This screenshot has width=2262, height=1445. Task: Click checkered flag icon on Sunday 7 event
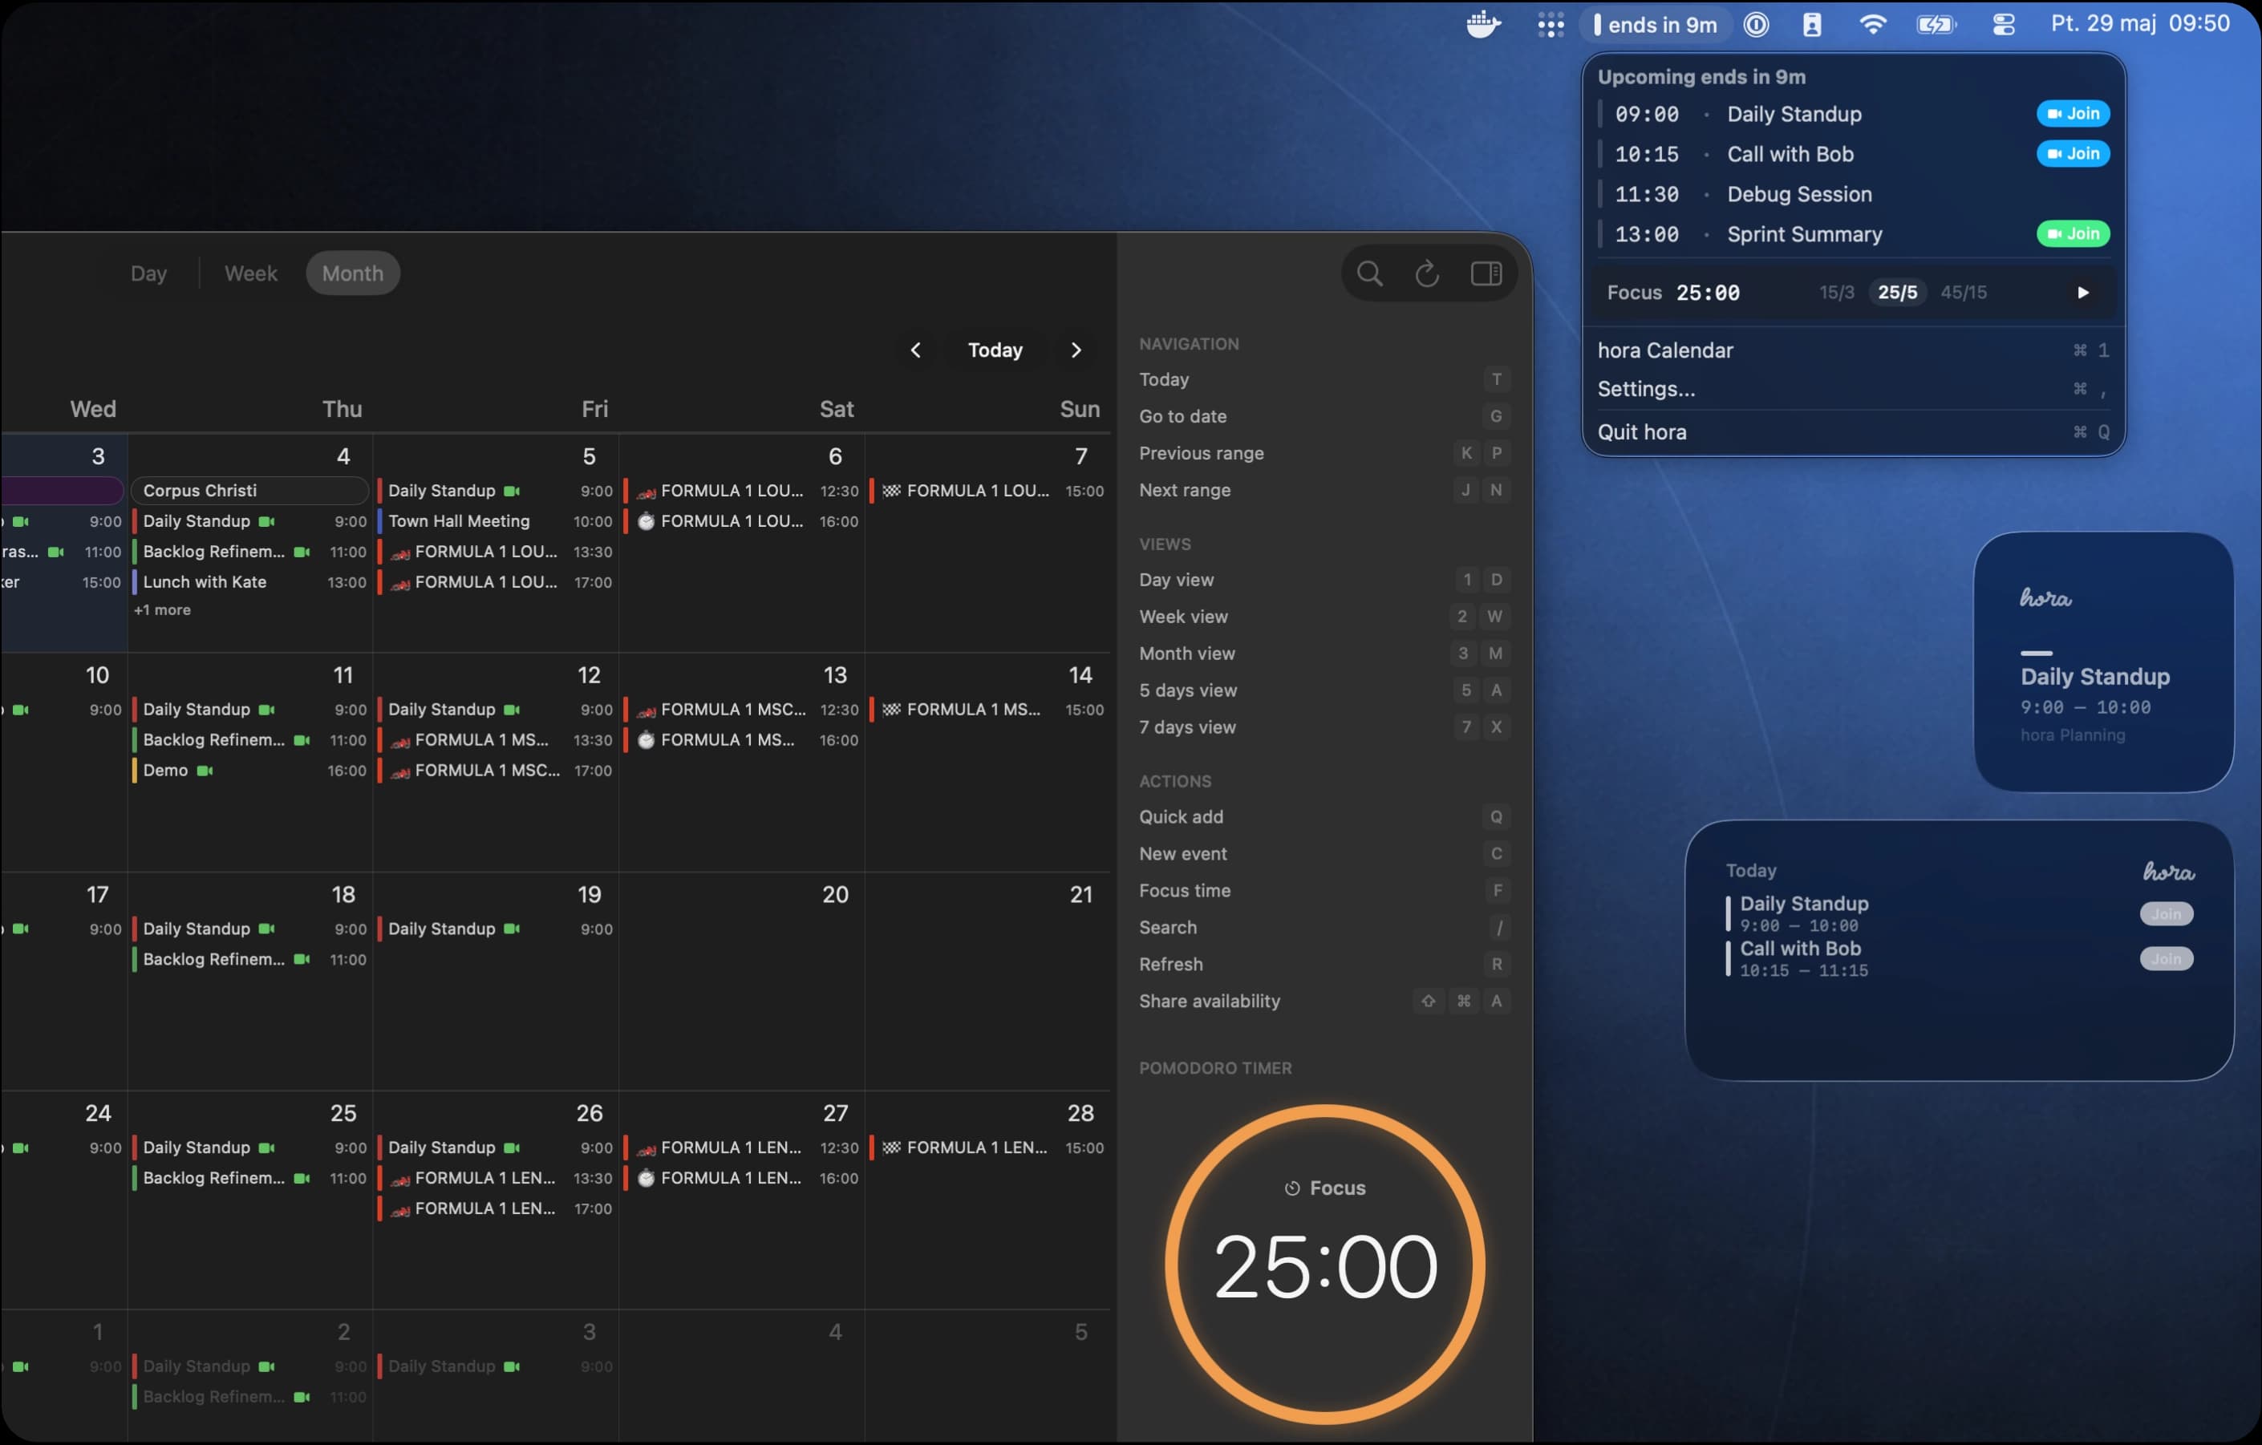[x=891, y=490]
